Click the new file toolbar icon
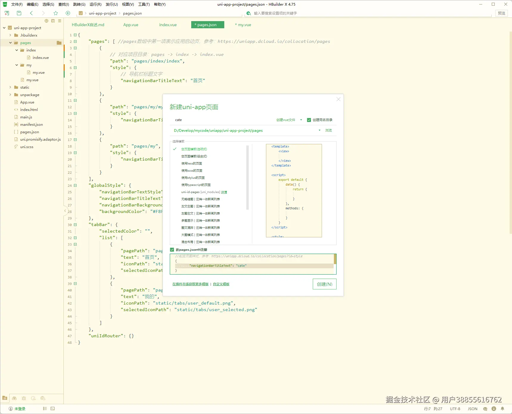512x414 pixels. click(x=7, y=13)
